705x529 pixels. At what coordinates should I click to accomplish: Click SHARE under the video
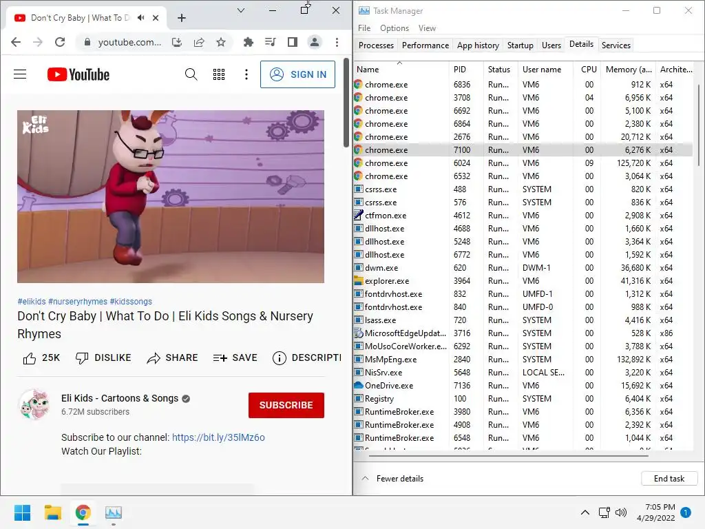point(173,358)
